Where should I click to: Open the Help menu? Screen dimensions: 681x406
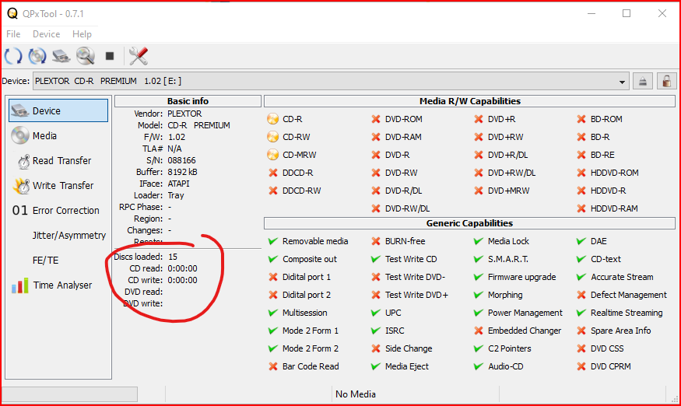coord(82,34)
